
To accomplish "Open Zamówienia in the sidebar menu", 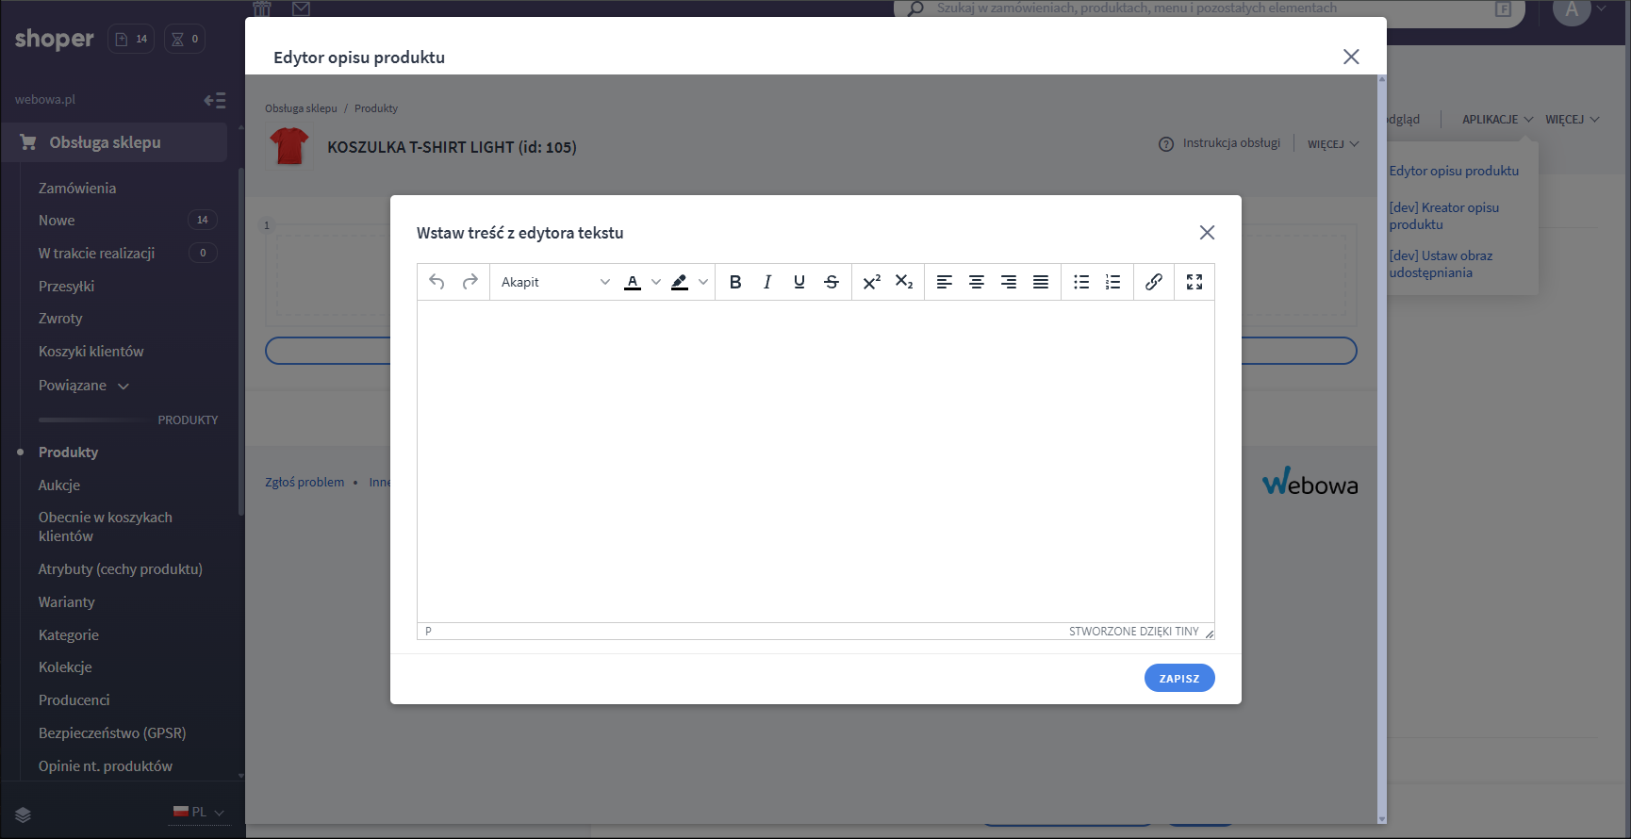I will point(77,189).
